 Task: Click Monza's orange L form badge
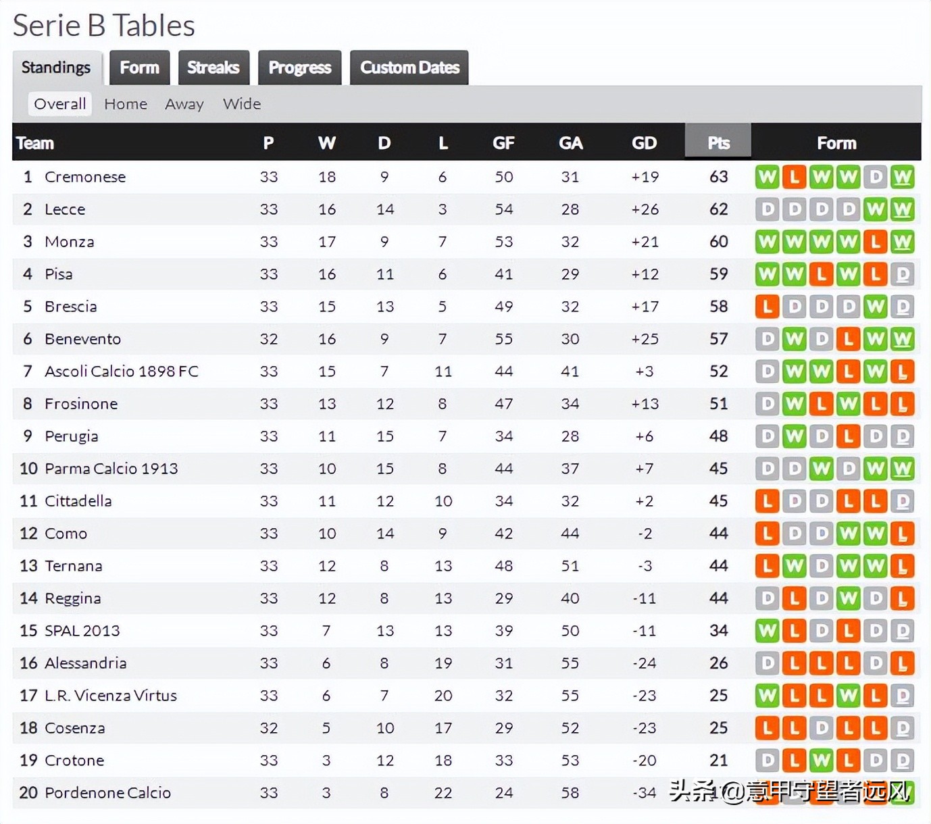click(x=875, y=242)
